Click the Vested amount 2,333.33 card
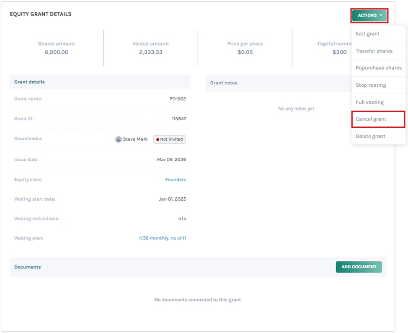This screenshot has width=408, height=333. tap(151, 48)
